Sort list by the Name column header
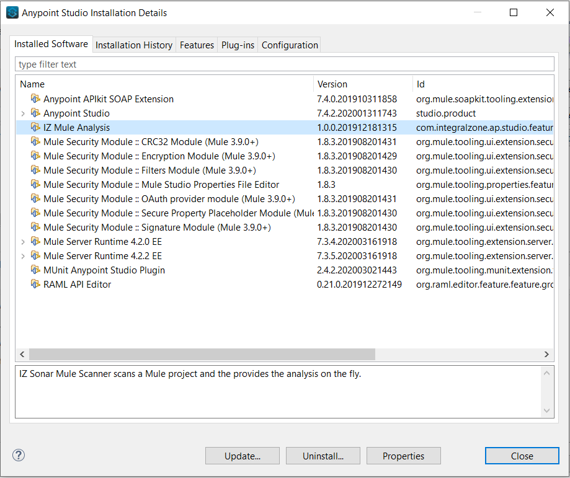The width and height of the screenshot is (570, 478). [165, 84]
